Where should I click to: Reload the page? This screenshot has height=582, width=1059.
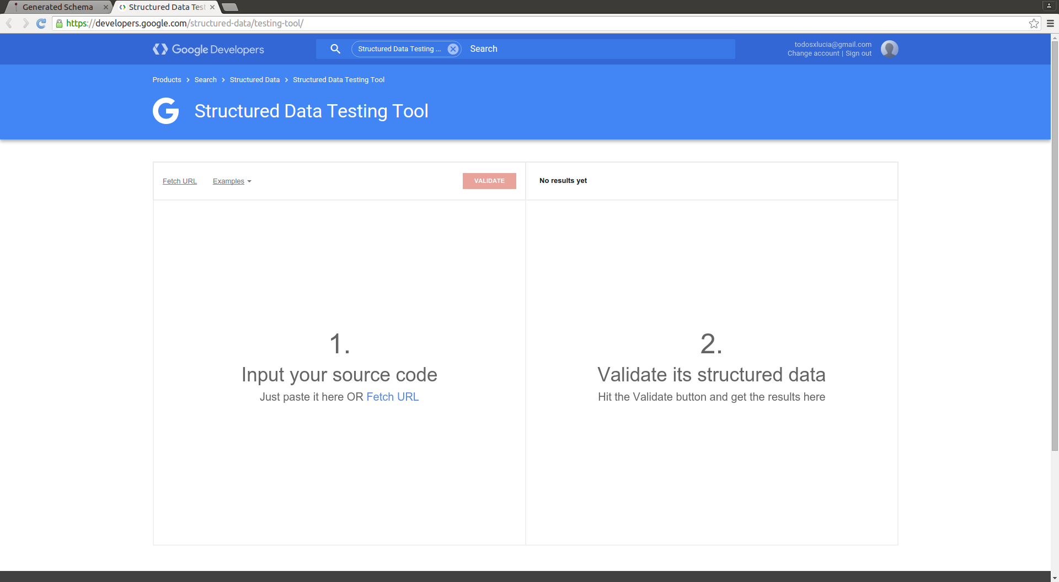[x=41, y=23]
